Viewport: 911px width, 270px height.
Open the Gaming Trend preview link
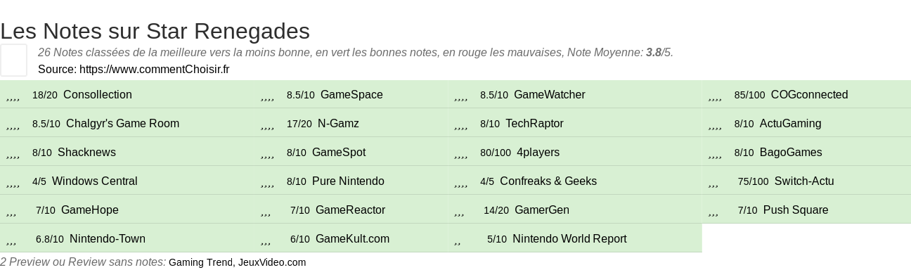point(201,262)
